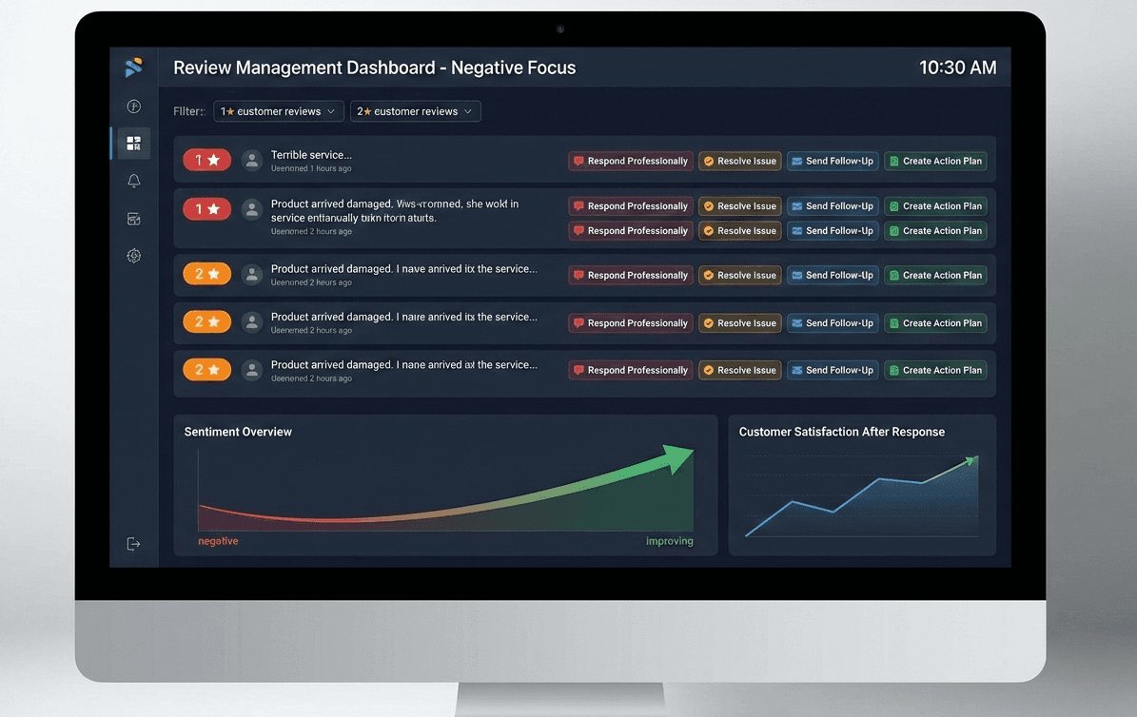1137x717 pixels.
Task: Open the reports panel icon in sidebar
Action: pos(133,218)
